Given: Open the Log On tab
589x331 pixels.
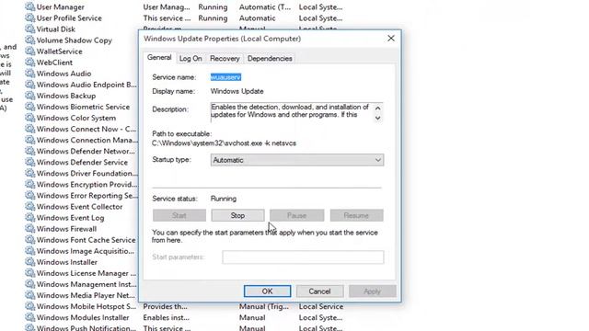Looking at the screenshot, I should (x=191, y=59).
